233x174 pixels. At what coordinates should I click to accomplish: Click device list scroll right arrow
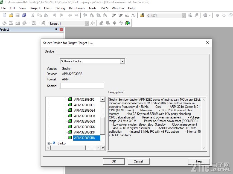pos(98,148)
